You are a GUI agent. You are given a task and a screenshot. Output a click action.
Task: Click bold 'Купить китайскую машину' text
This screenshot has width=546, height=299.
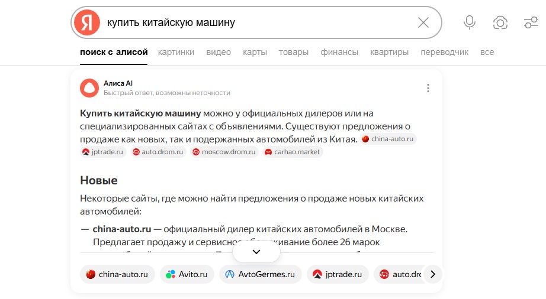coord(141,113)
